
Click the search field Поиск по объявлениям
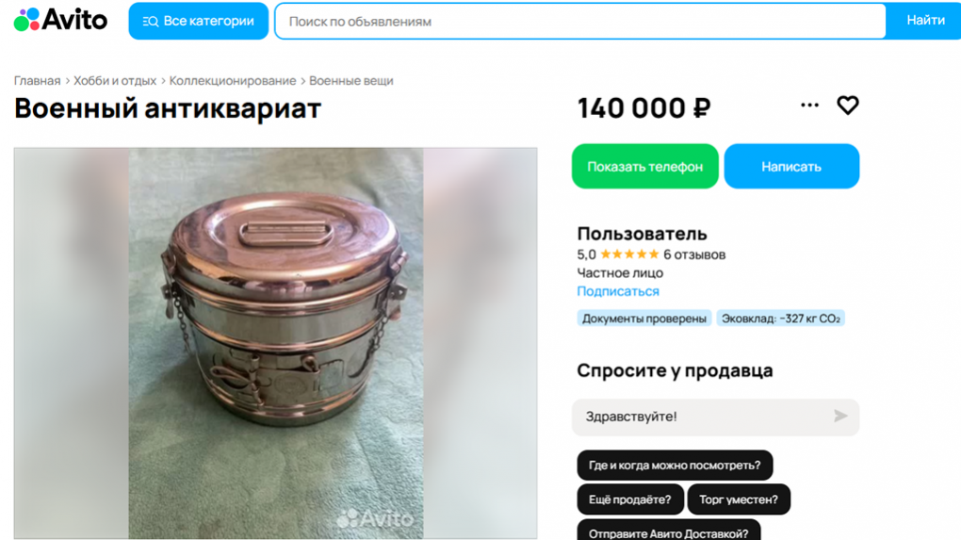point(580,22)
